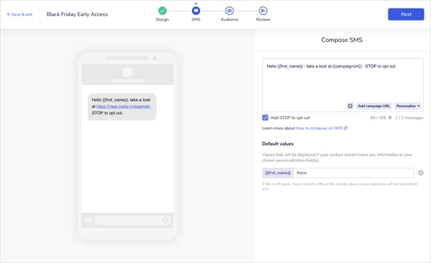
Task: Remove the first_name default value row
Action: click(421, 173)
